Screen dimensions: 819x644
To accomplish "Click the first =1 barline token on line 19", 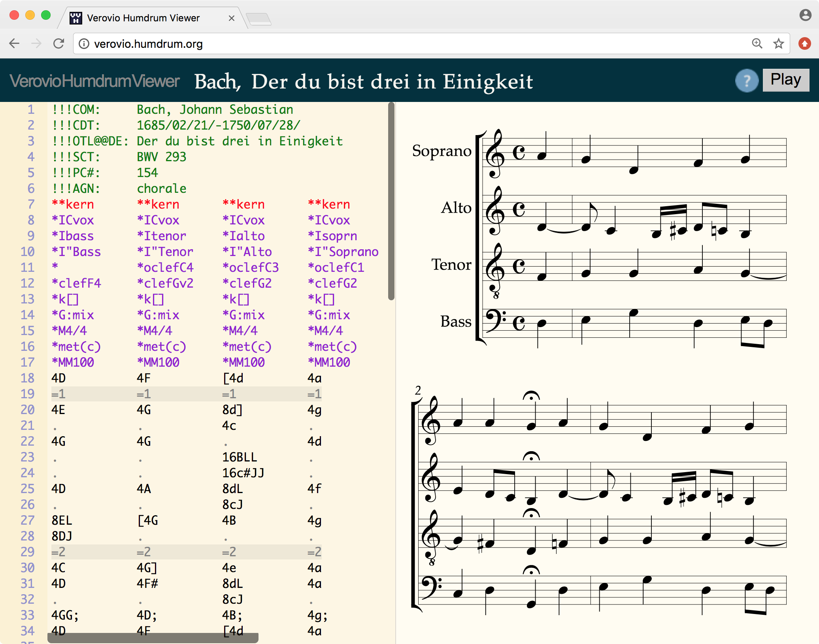I will click(58, 394).
